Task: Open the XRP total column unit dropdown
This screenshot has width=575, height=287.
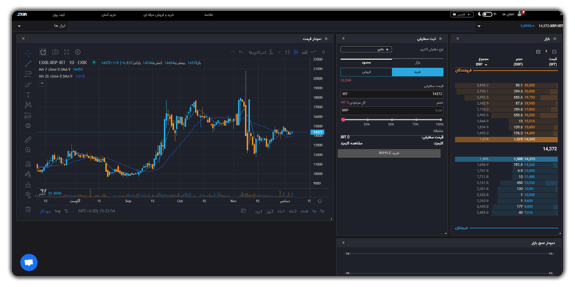Action: tap(481, 65)
